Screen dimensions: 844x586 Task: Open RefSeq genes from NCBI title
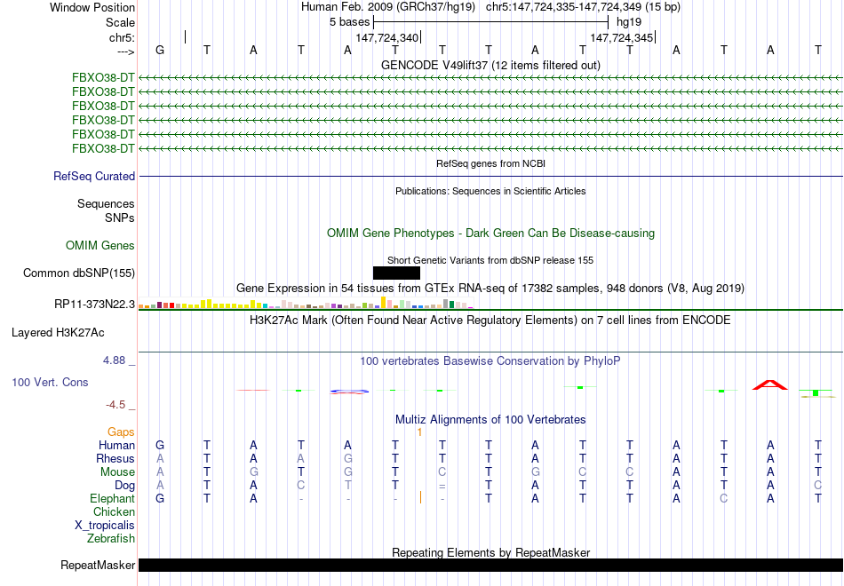tap(490, 163)
